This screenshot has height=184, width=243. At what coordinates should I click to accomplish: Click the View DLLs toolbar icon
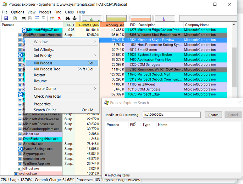[x=44, y=18]
